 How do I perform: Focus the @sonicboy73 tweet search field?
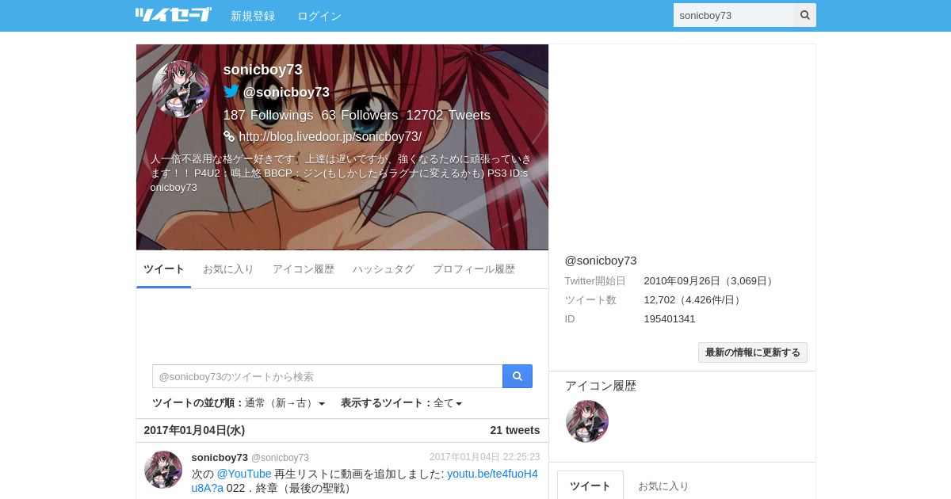327,376
